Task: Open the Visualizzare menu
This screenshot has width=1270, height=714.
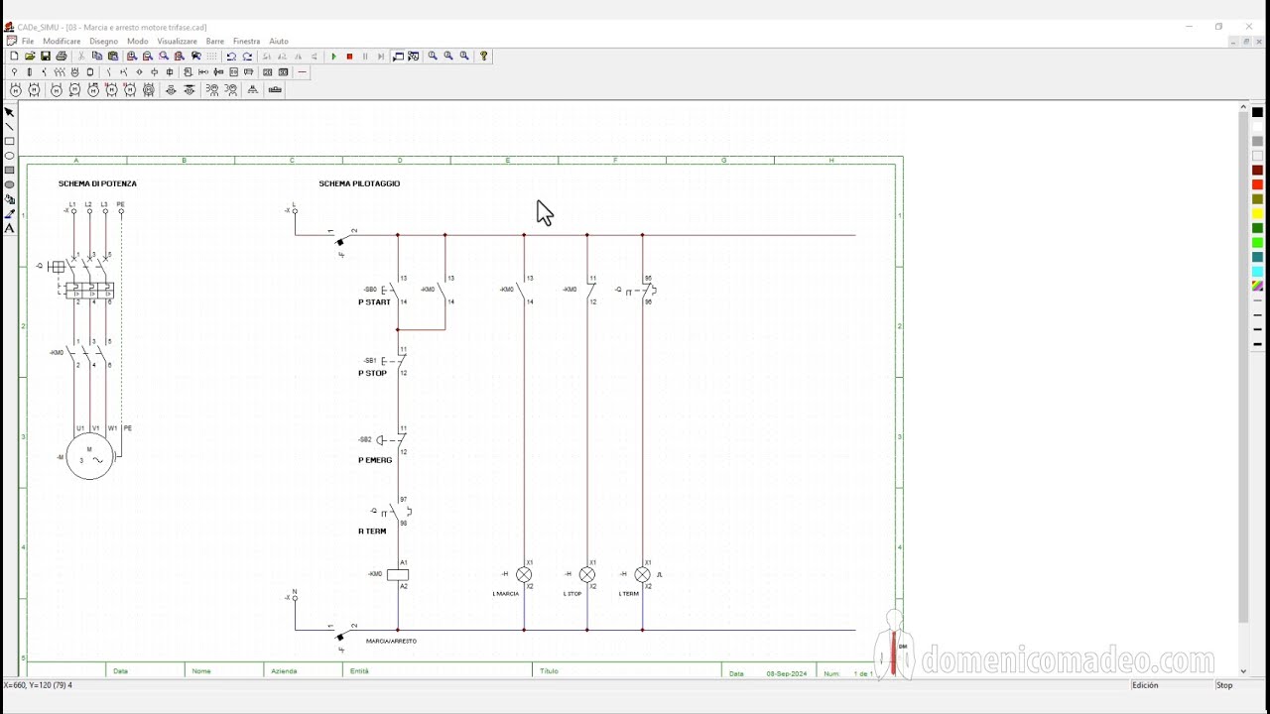Action: [x=177, y=42]
